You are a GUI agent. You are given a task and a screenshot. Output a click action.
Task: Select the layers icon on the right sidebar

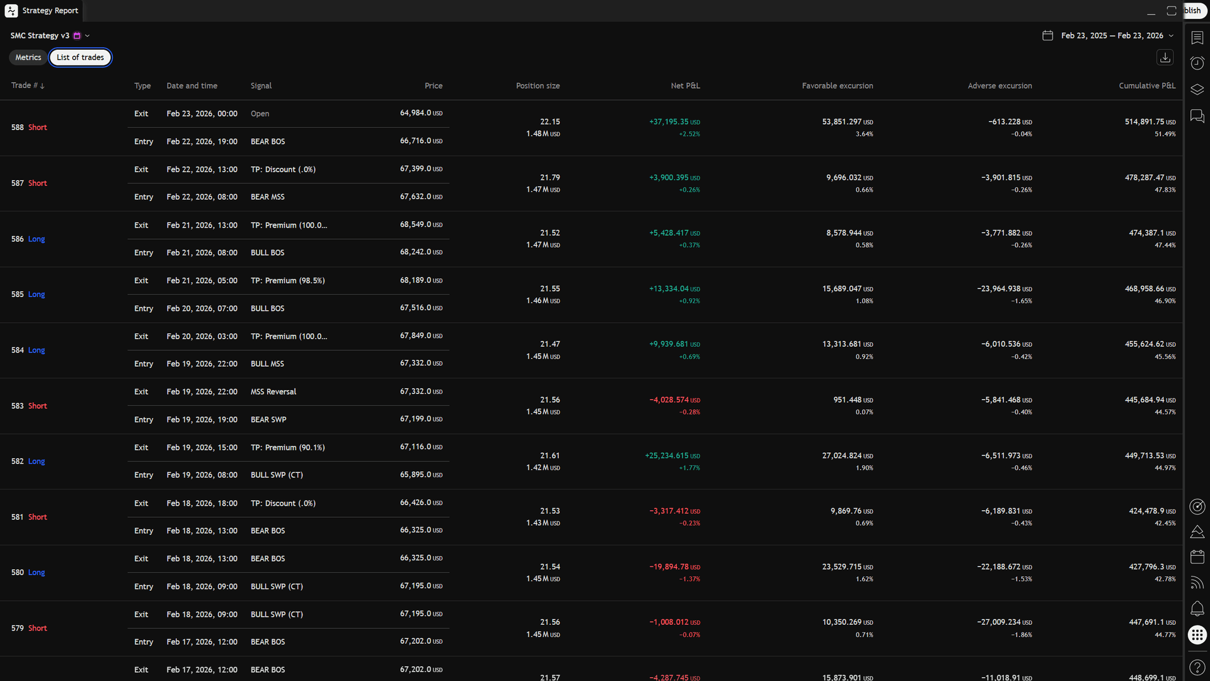(x=1197, y=90)
